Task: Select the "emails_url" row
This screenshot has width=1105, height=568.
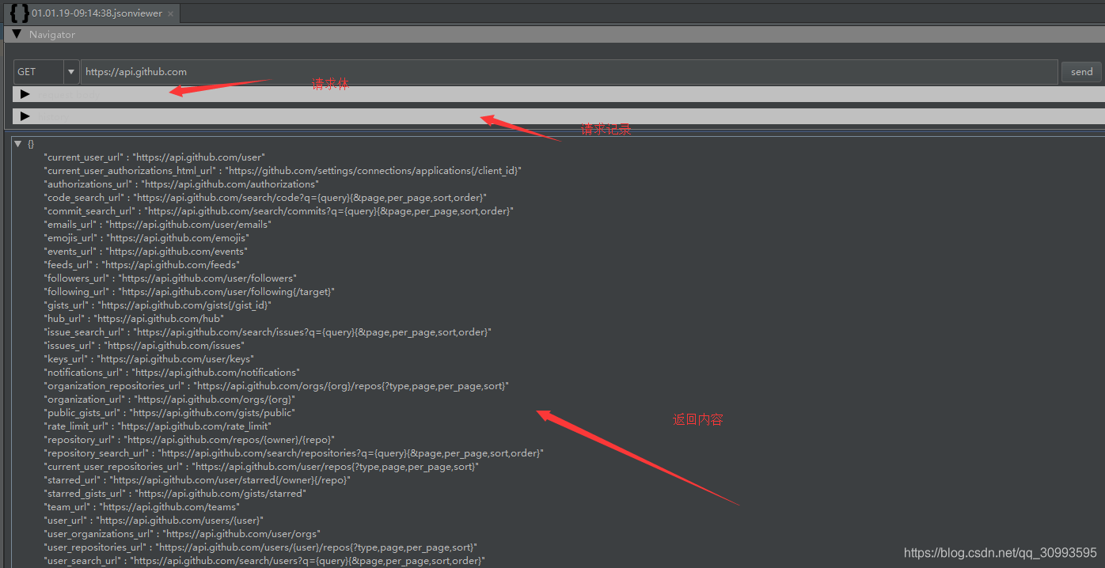Action: [158, 225]
